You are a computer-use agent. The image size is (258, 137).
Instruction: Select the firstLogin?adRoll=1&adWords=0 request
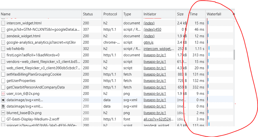click(33, 55)
